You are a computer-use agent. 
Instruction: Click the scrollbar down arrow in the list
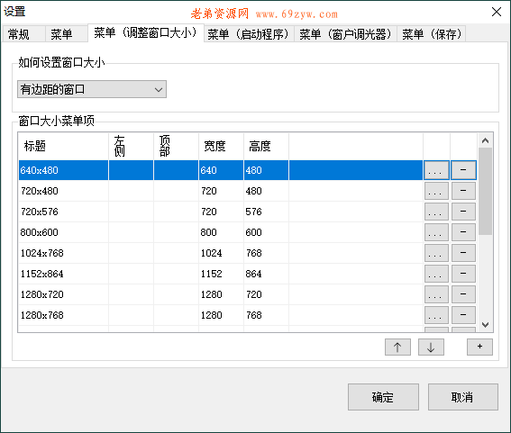click(485, 325)
